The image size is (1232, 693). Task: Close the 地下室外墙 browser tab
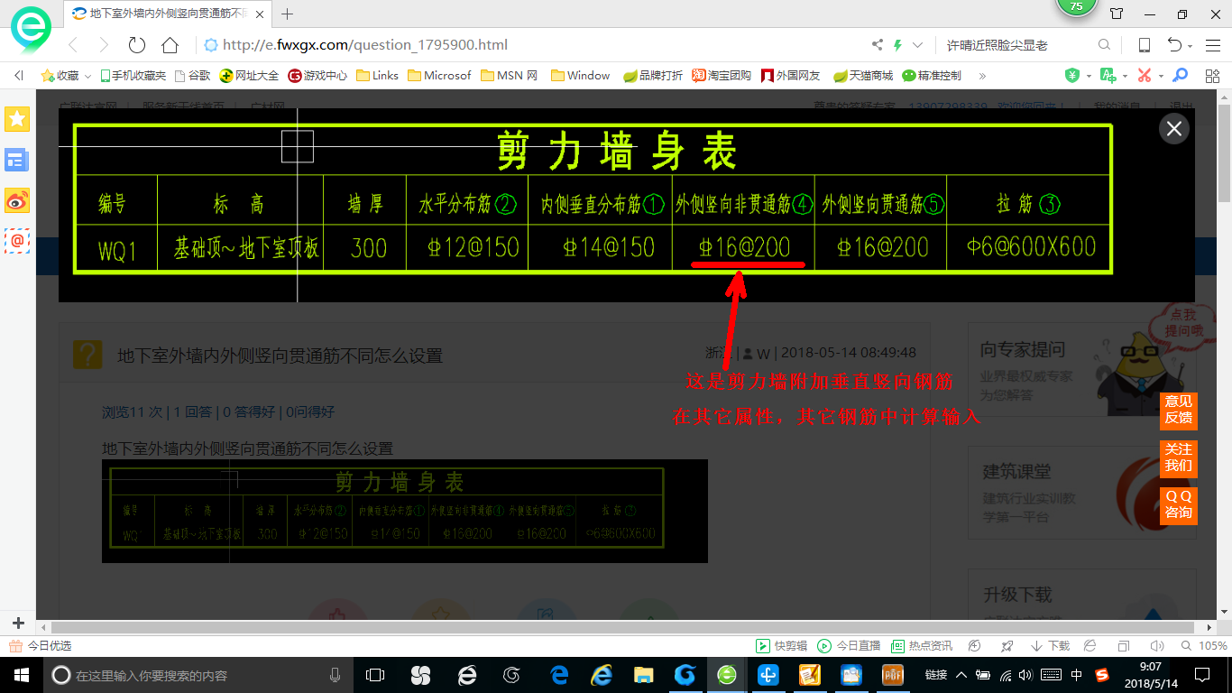click(258, 14)
